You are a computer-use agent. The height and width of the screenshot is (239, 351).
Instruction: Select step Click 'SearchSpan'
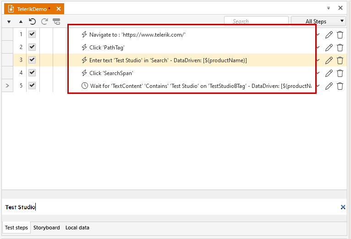pos(111,73)
